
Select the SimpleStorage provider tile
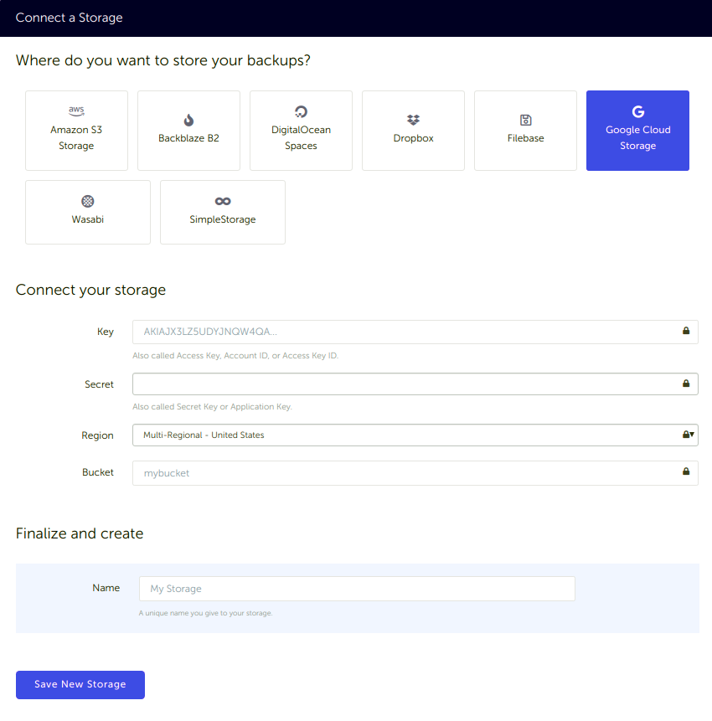coord(222,212)
